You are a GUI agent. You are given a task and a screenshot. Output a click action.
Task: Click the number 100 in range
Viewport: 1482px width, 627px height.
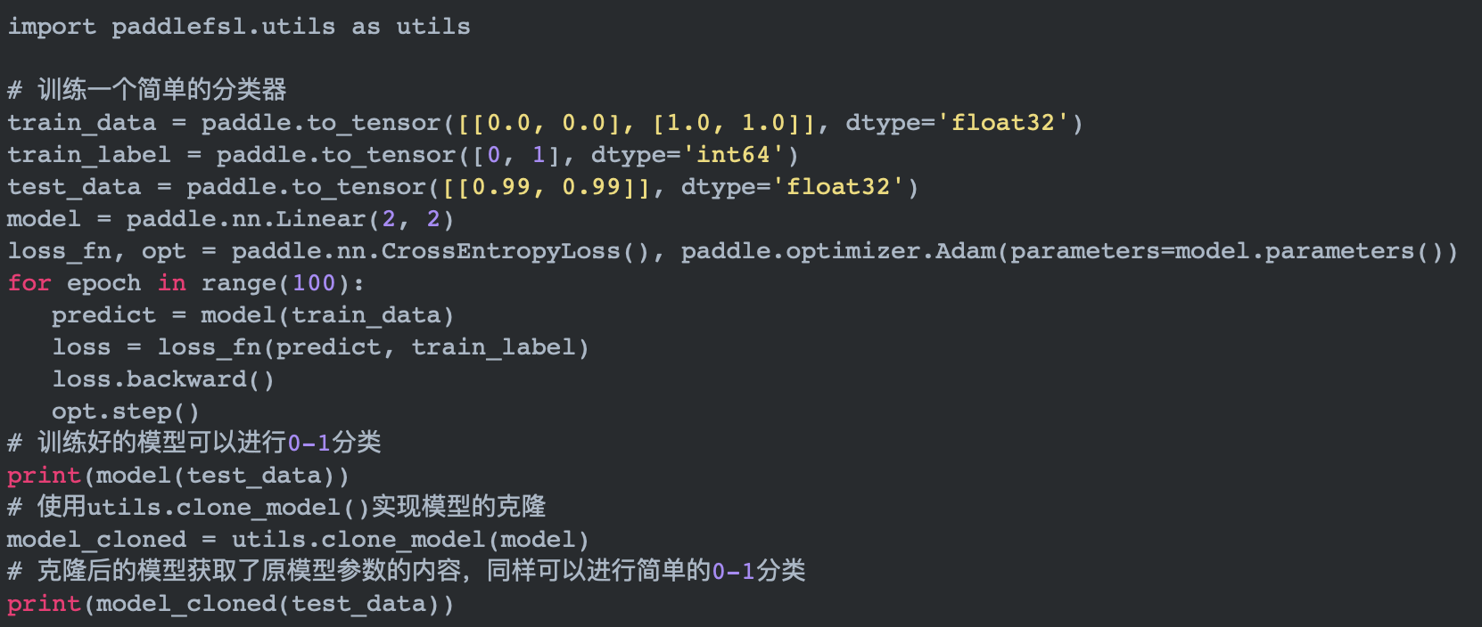click(314, 283)
